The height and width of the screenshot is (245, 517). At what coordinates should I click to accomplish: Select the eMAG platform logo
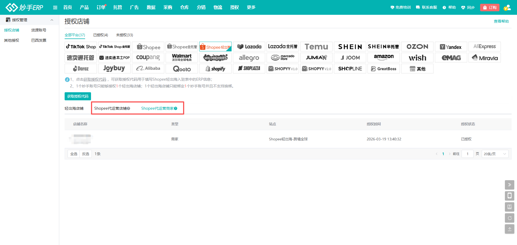451,58
